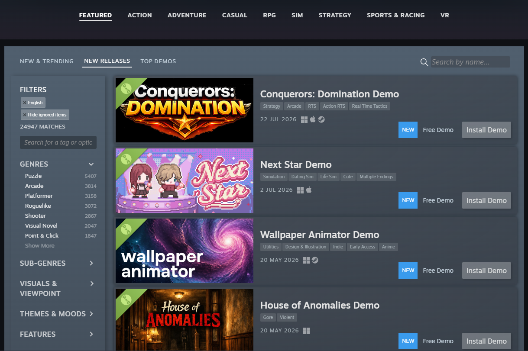
Task: Open the Strategy category tab
Action: pyautogui.click(x=335, y=15)
